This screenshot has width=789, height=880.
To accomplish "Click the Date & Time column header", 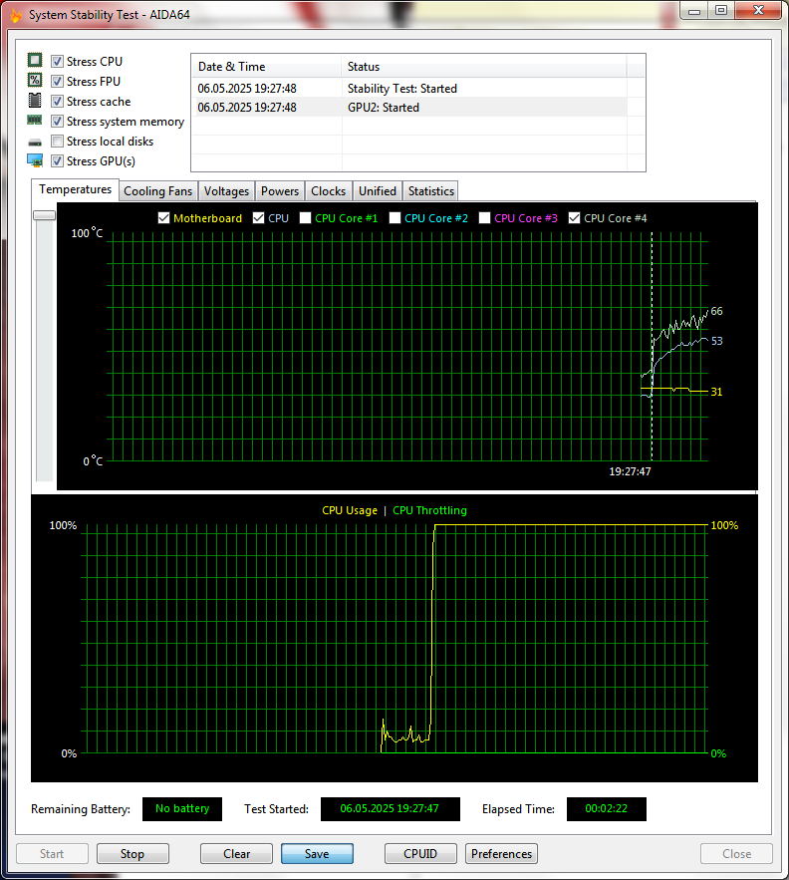I will coord(266,66).
